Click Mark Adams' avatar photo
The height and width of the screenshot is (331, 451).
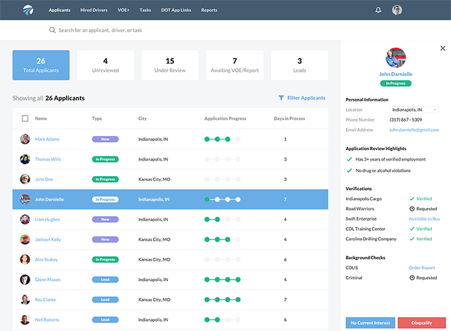tap(25, 139)
